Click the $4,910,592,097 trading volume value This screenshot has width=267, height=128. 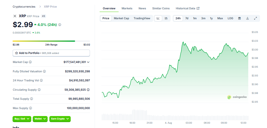click(x=79, y=80)
